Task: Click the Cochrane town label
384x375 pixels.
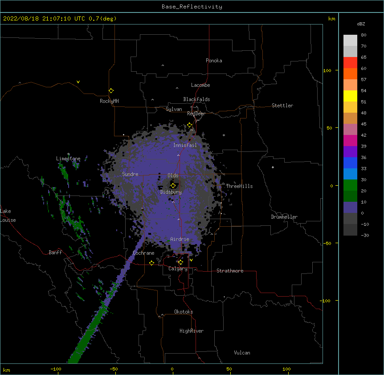Action: [143, 253]
